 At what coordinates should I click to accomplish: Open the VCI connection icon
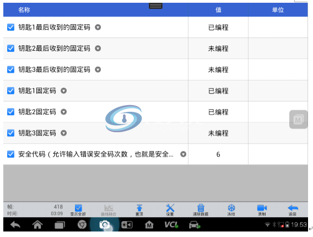tap(171, 225)
